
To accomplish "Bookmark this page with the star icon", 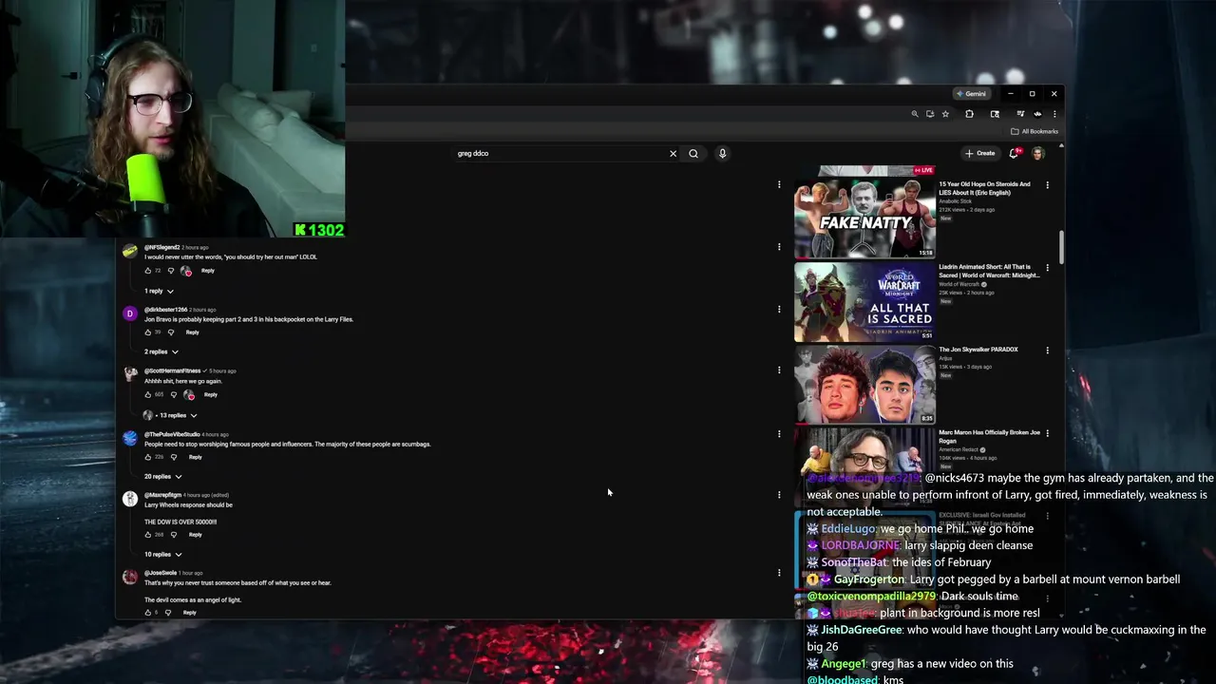I will (945, 114).
